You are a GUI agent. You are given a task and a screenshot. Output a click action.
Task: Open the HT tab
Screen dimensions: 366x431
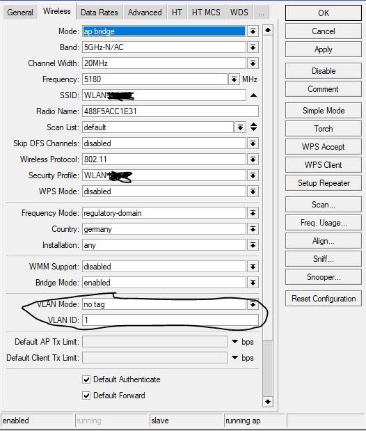coord(177,13)
